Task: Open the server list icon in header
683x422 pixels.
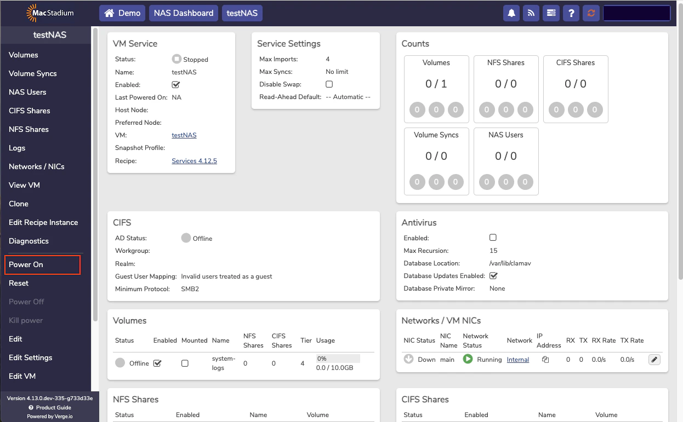Action: pyautogui.click(x=551, y=13)
